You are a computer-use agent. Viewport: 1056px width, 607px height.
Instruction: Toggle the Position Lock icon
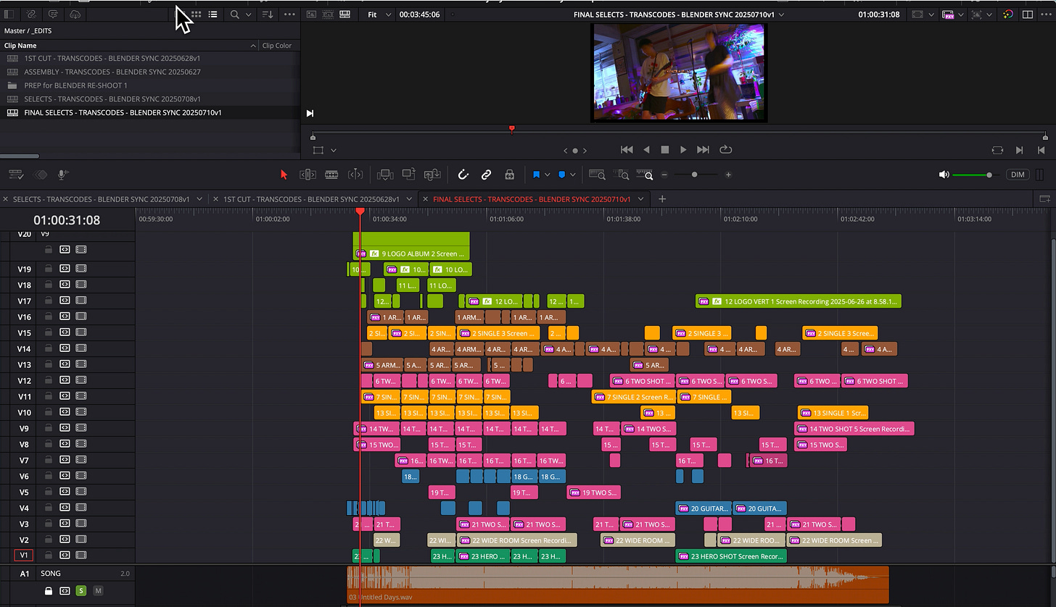(510, 175)
